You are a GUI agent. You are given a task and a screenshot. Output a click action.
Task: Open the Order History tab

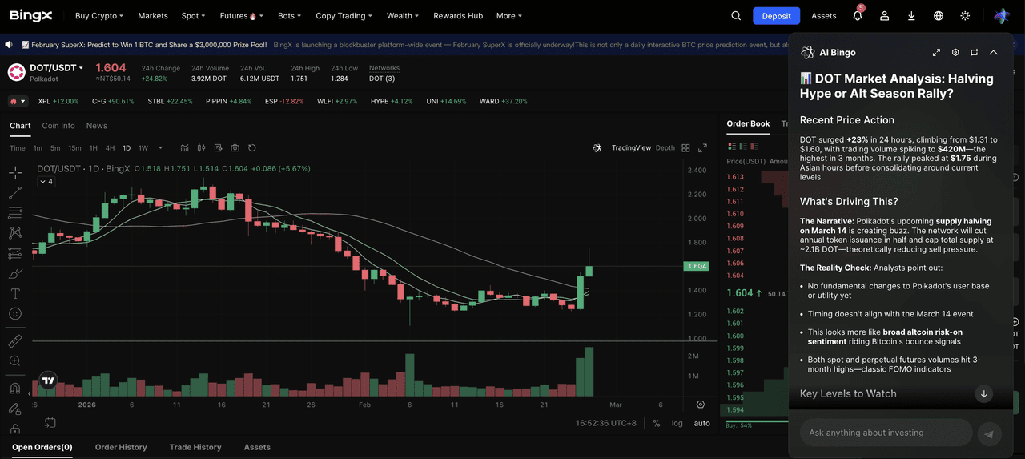click(121, 447)
